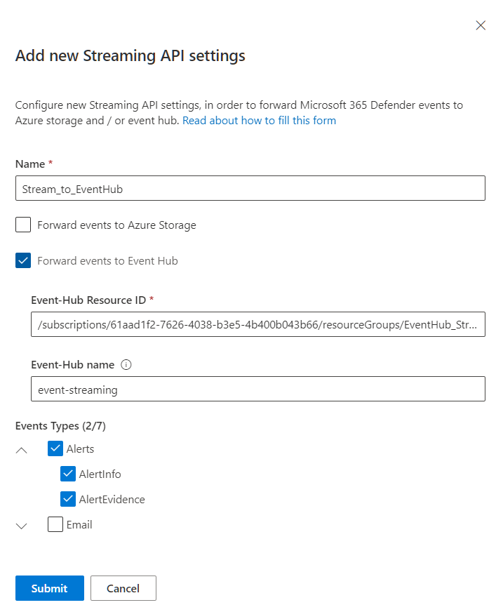Image resolution: width=503 pixels, height=612 pixels.
Task: Collapse the Alerts event group
Action: [x=21, y=449]
